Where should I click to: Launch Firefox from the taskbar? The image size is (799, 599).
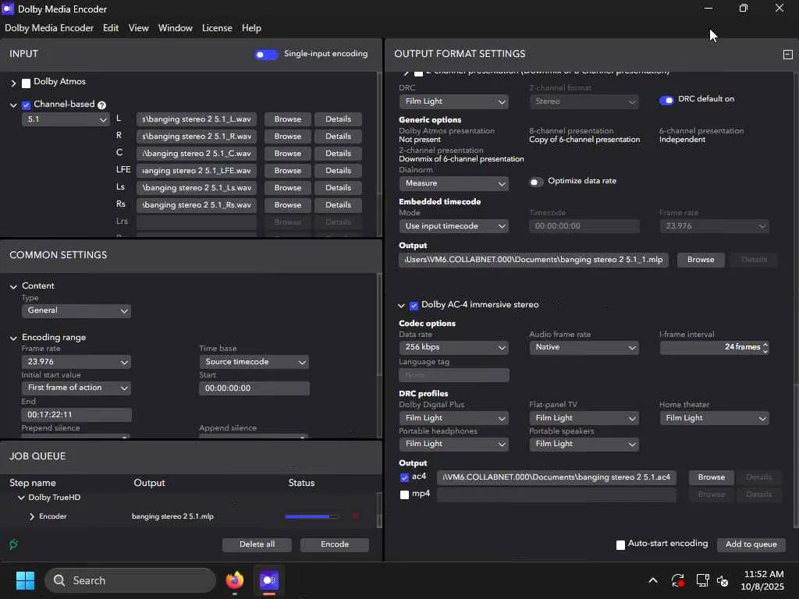(235, 580)
